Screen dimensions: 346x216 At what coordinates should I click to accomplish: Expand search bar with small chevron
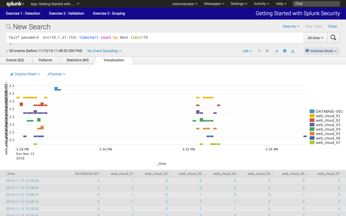11,44
